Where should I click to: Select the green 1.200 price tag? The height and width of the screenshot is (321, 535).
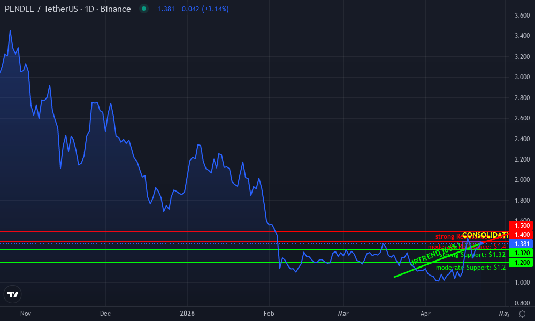521,262
